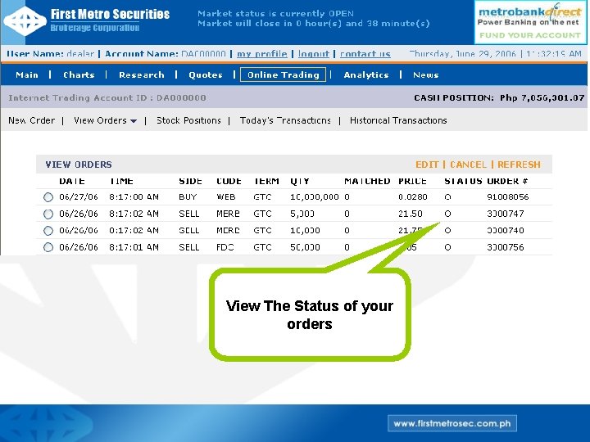This screenshot has height=442, width=590.
Task: Click CANCEL in View Orders header
Action: (468, 165)
